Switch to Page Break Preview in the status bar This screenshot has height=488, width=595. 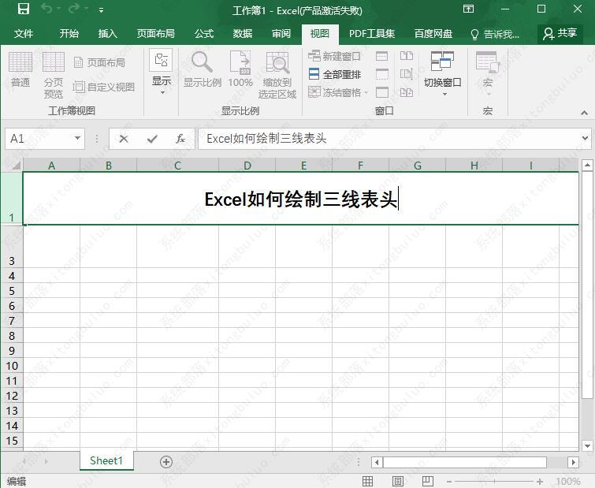[428, 481]
